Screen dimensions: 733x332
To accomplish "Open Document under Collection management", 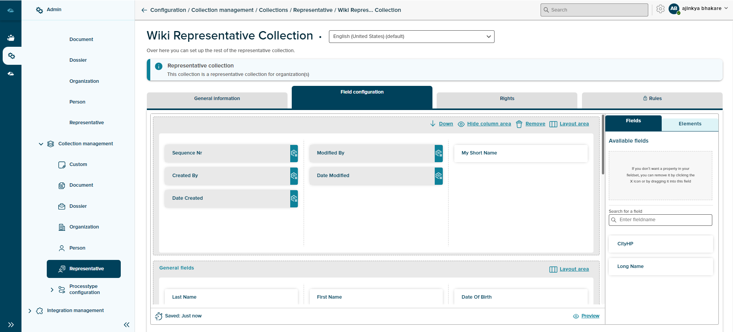I will (81, 185).
